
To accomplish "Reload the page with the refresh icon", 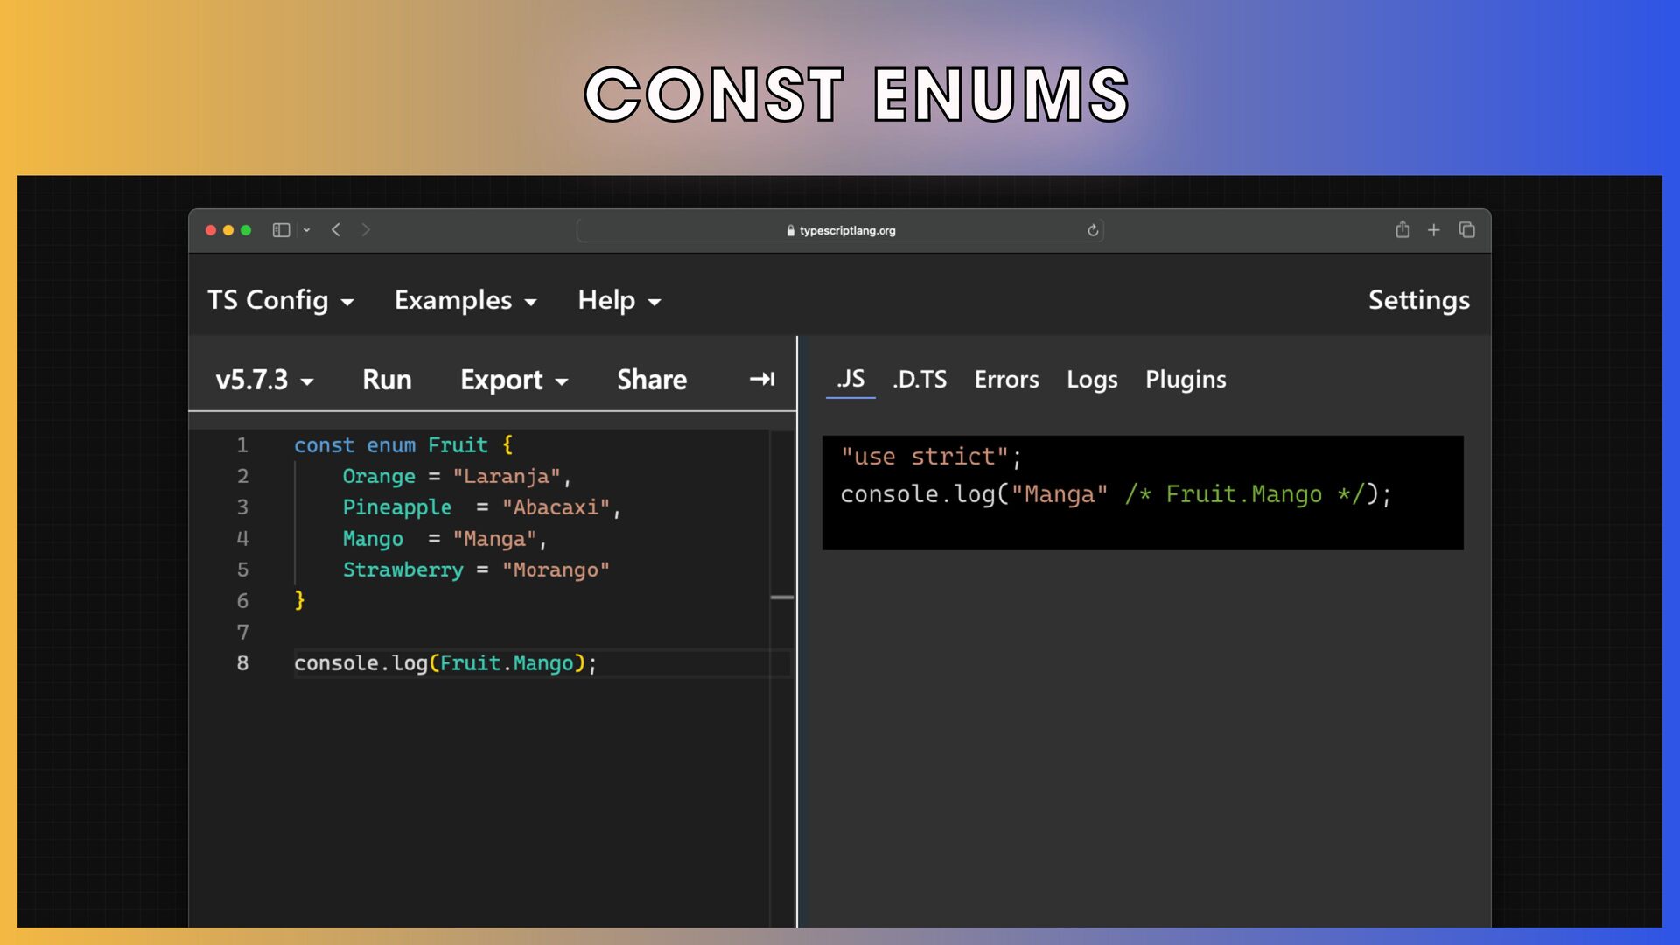I will point(1093,230).
